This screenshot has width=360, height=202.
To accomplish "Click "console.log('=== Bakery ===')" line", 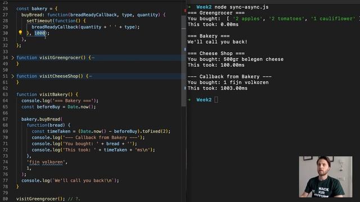I will point(60,100).
